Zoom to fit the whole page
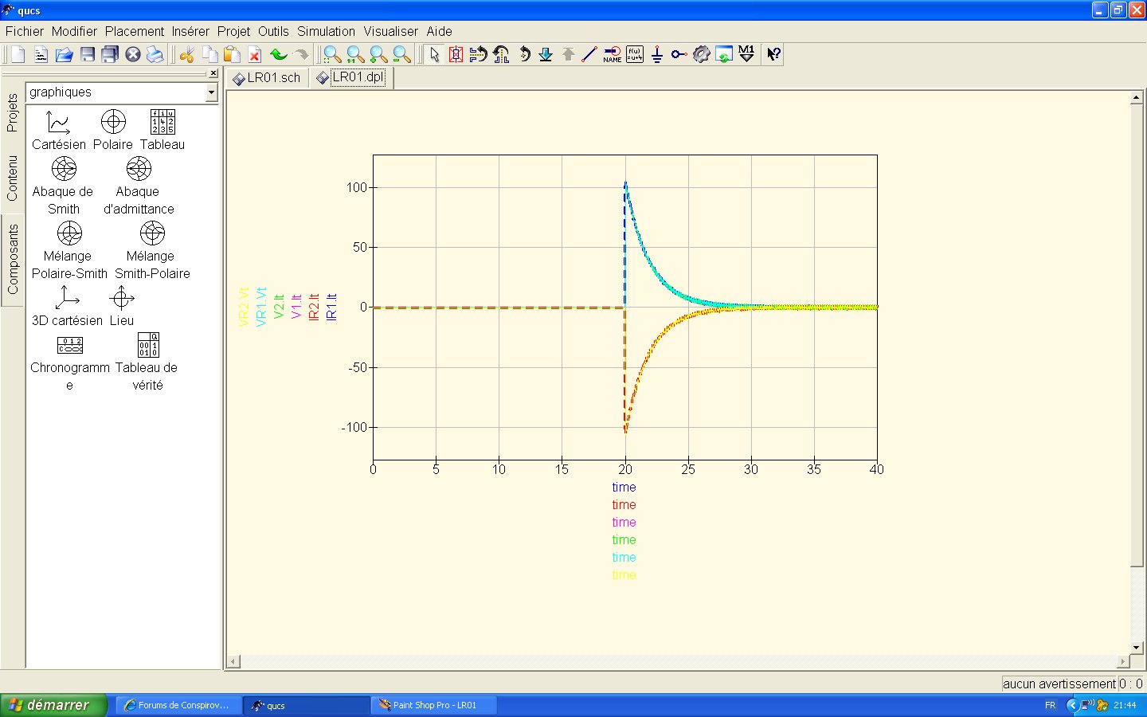Image resolution: width=1147 pixels, height=717 pixels. (x=332, y=54)
